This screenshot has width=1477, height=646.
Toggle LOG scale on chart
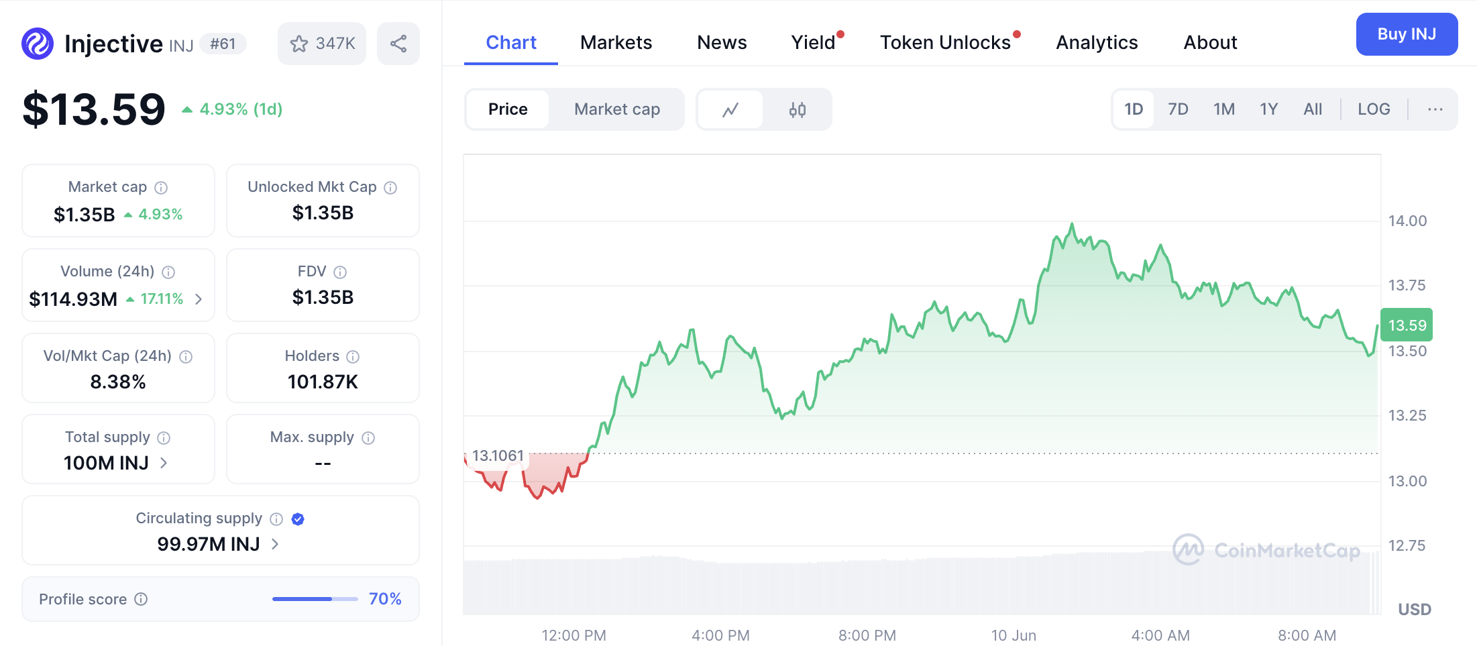pos(1374,109)
